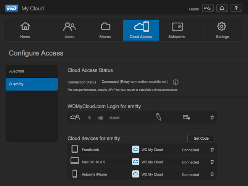Click the Fondleslab device name

click(x=90, y=150)
